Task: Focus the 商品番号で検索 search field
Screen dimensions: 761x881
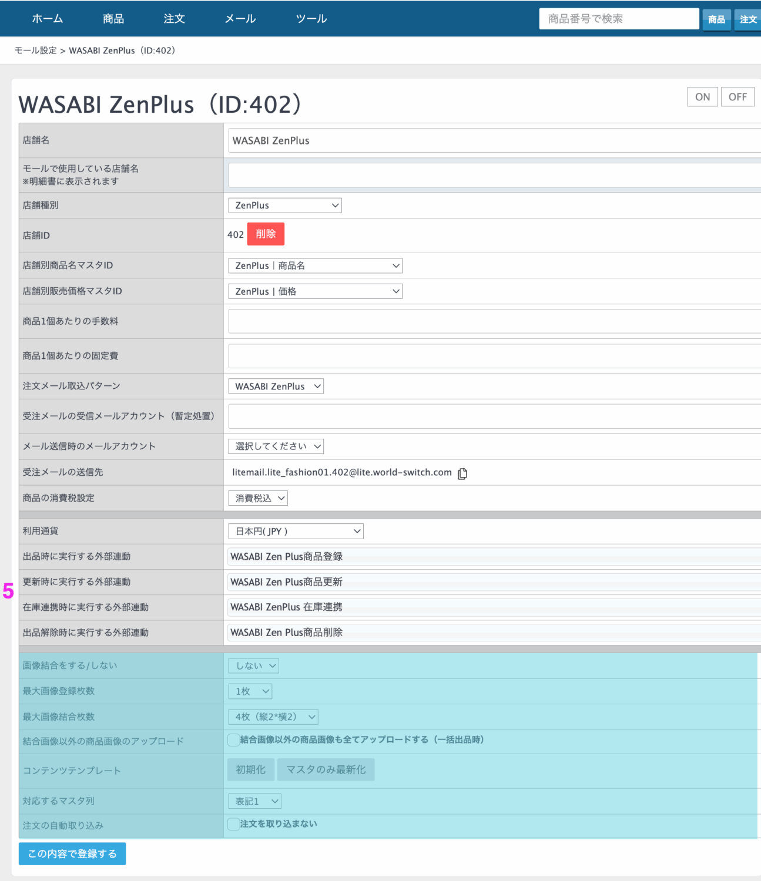Action: click(x=619, y=19)
